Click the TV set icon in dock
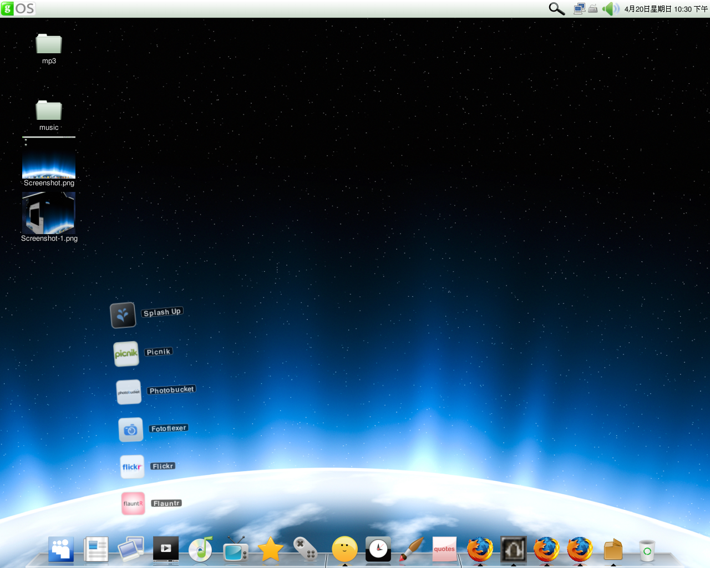Screen dimensions: 710x568 point(236,549)
